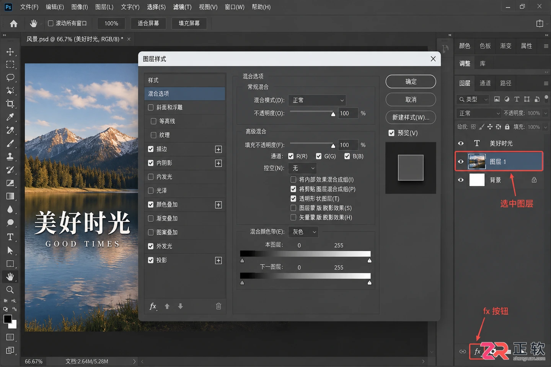Select the Eyedropper tool
Image resolution: width=551 pixels, height=367 pixels.
[10, 117]
